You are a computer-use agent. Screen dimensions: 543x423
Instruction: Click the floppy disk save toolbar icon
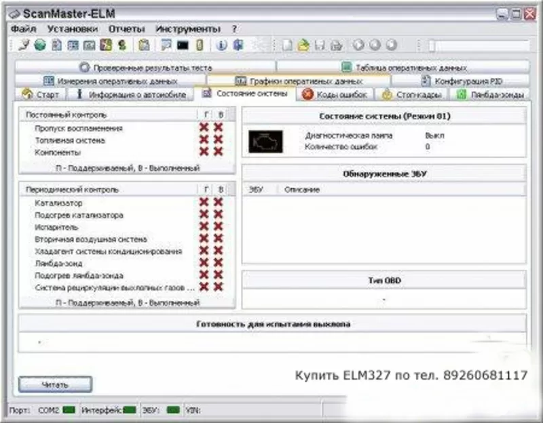click(x=320, y=45)
